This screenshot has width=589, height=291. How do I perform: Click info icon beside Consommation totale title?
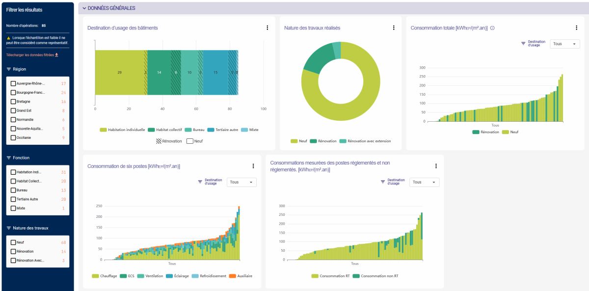click(492, 28)
